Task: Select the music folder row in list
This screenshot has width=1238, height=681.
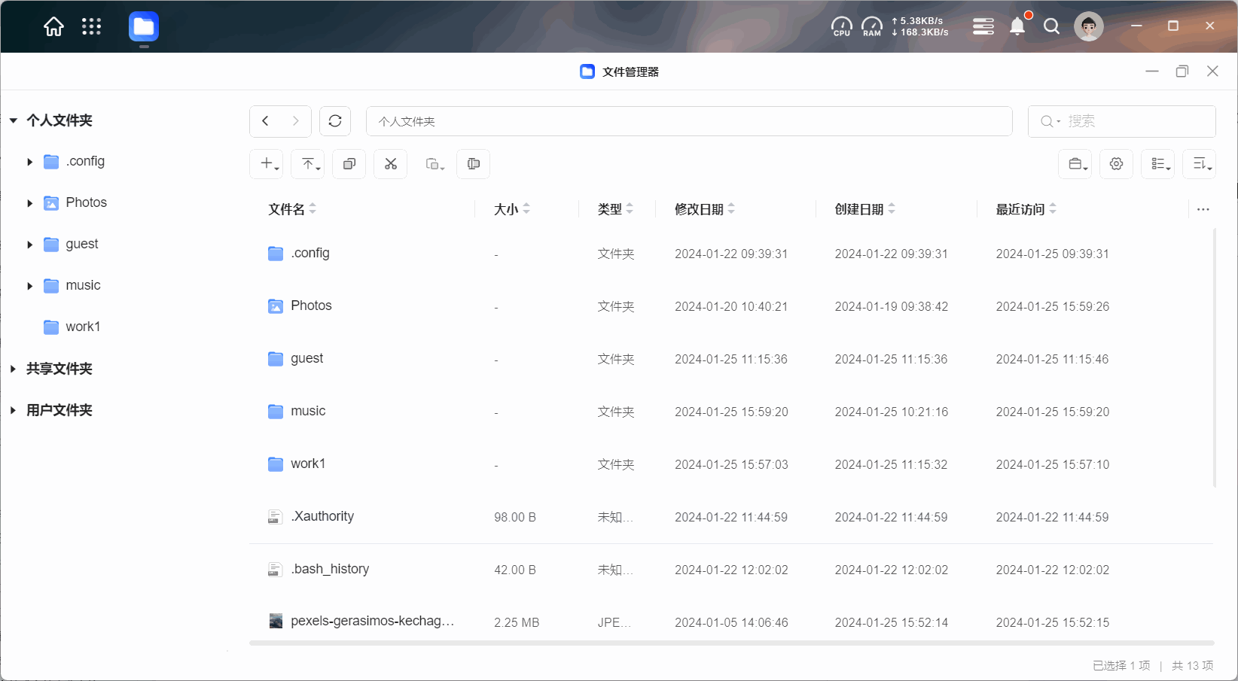Action: [730, 412]
